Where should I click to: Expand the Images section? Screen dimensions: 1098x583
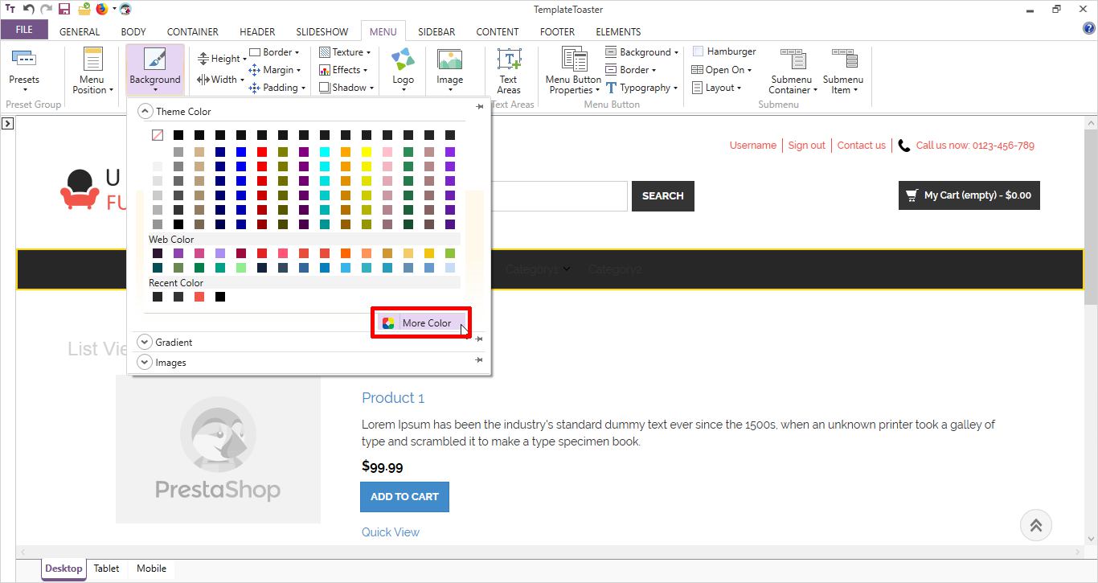(x=145, y=363)
